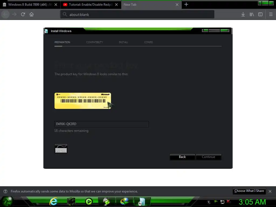Open the on-screen keyboard icon
The width and height of the screenshot is (276, 207).
point(61,149)
